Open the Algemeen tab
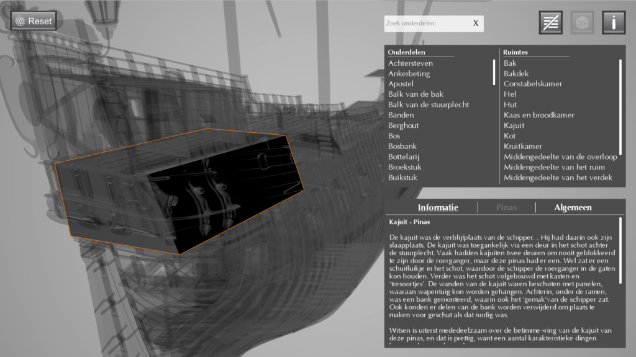 [x=573, y=207]
